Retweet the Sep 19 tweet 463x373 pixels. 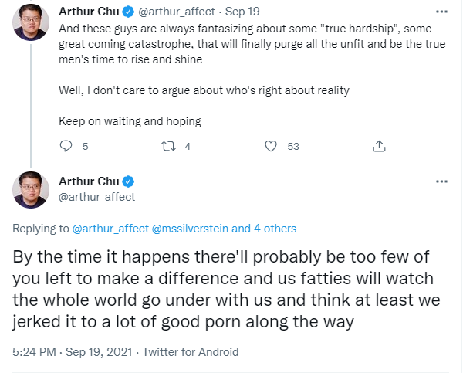[168, 146]
